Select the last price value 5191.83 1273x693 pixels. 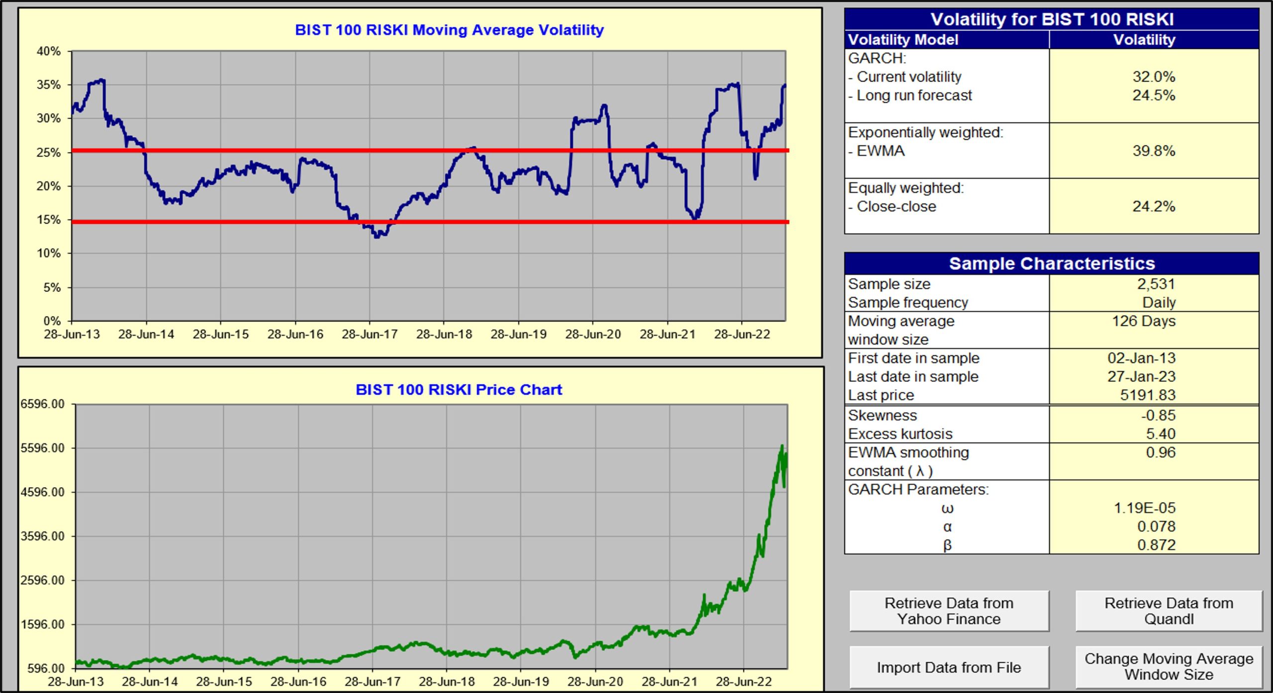tap(1148, 395)
